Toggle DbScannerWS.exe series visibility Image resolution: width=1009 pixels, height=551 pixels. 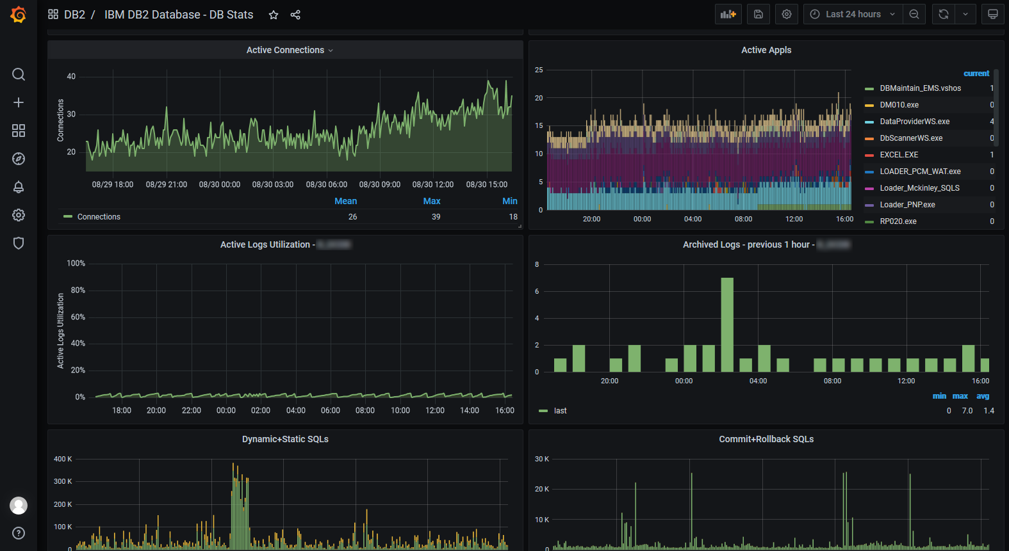(911, 138)
